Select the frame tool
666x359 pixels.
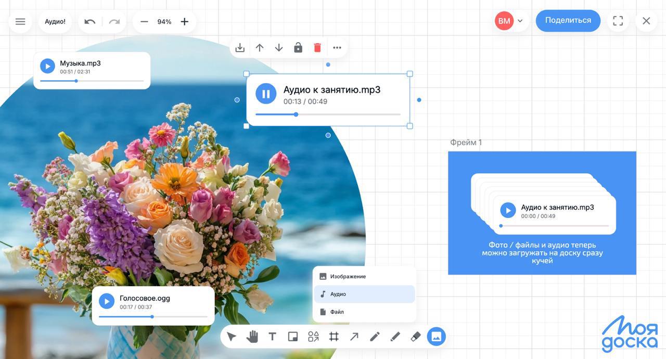[x=334, y=337]
